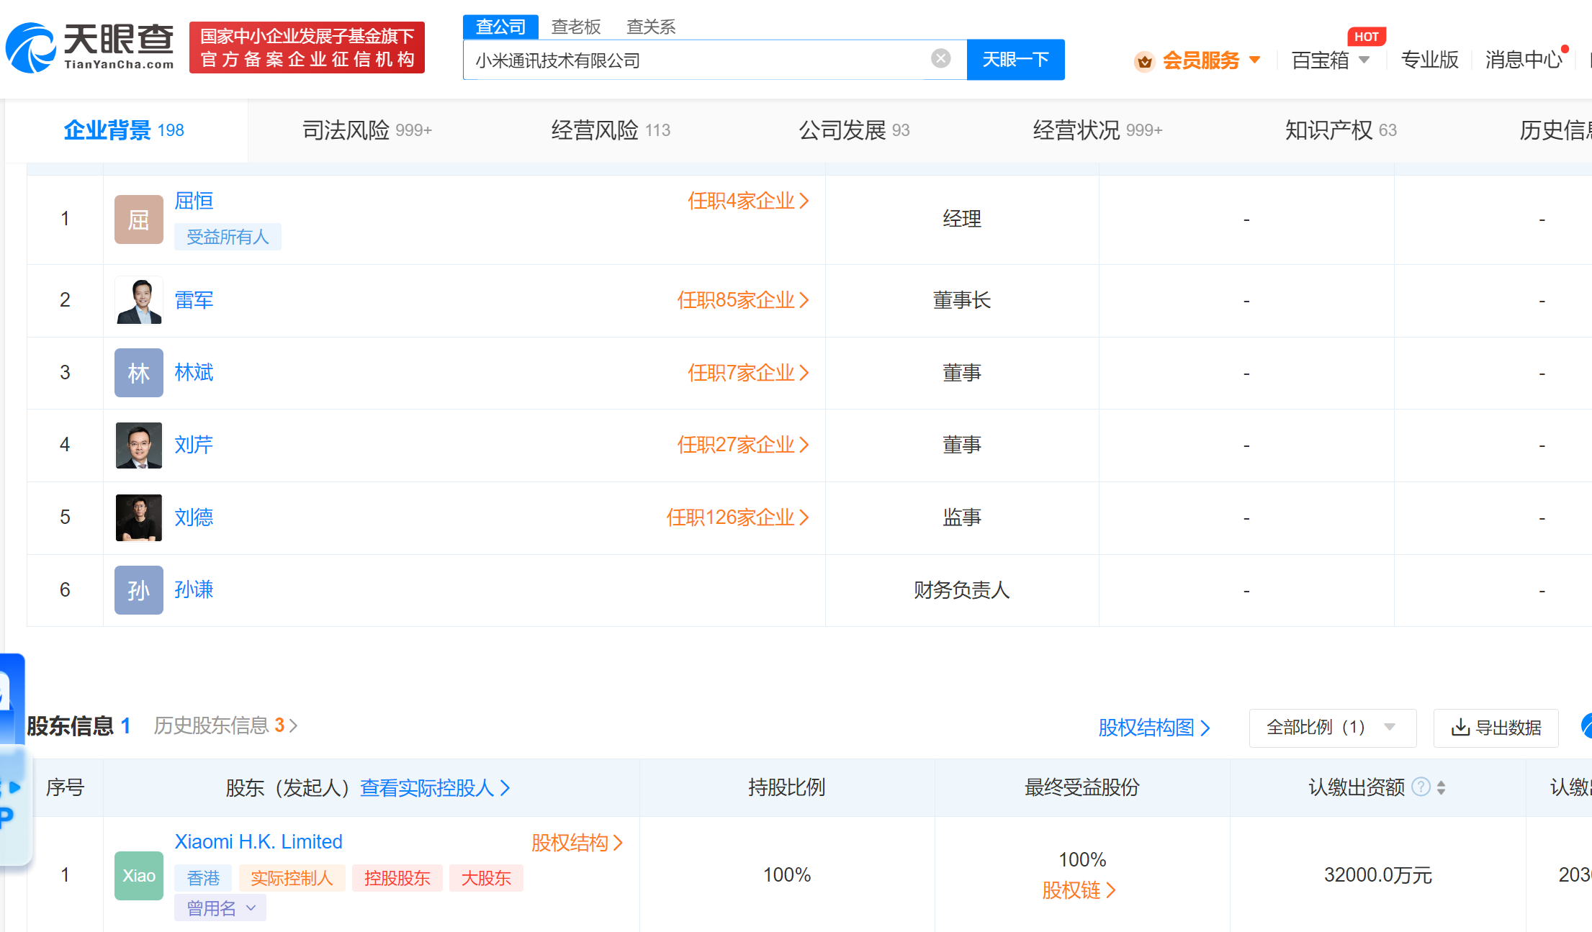Expand the 曾用名 dropdown

point(220,908)
